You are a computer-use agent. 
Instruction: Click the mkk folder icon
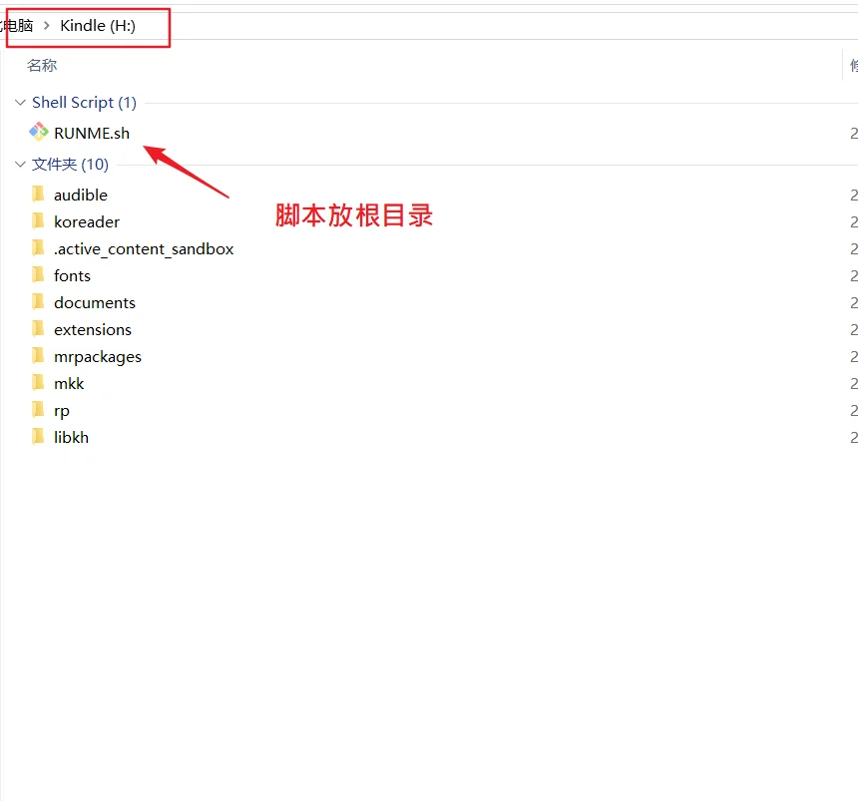[x=38, y=382]
